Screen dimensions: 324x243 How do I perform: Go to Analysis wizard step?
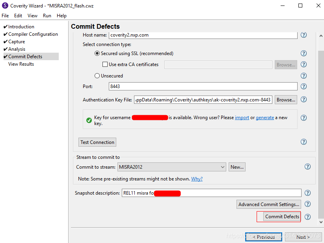pos(17,49)
